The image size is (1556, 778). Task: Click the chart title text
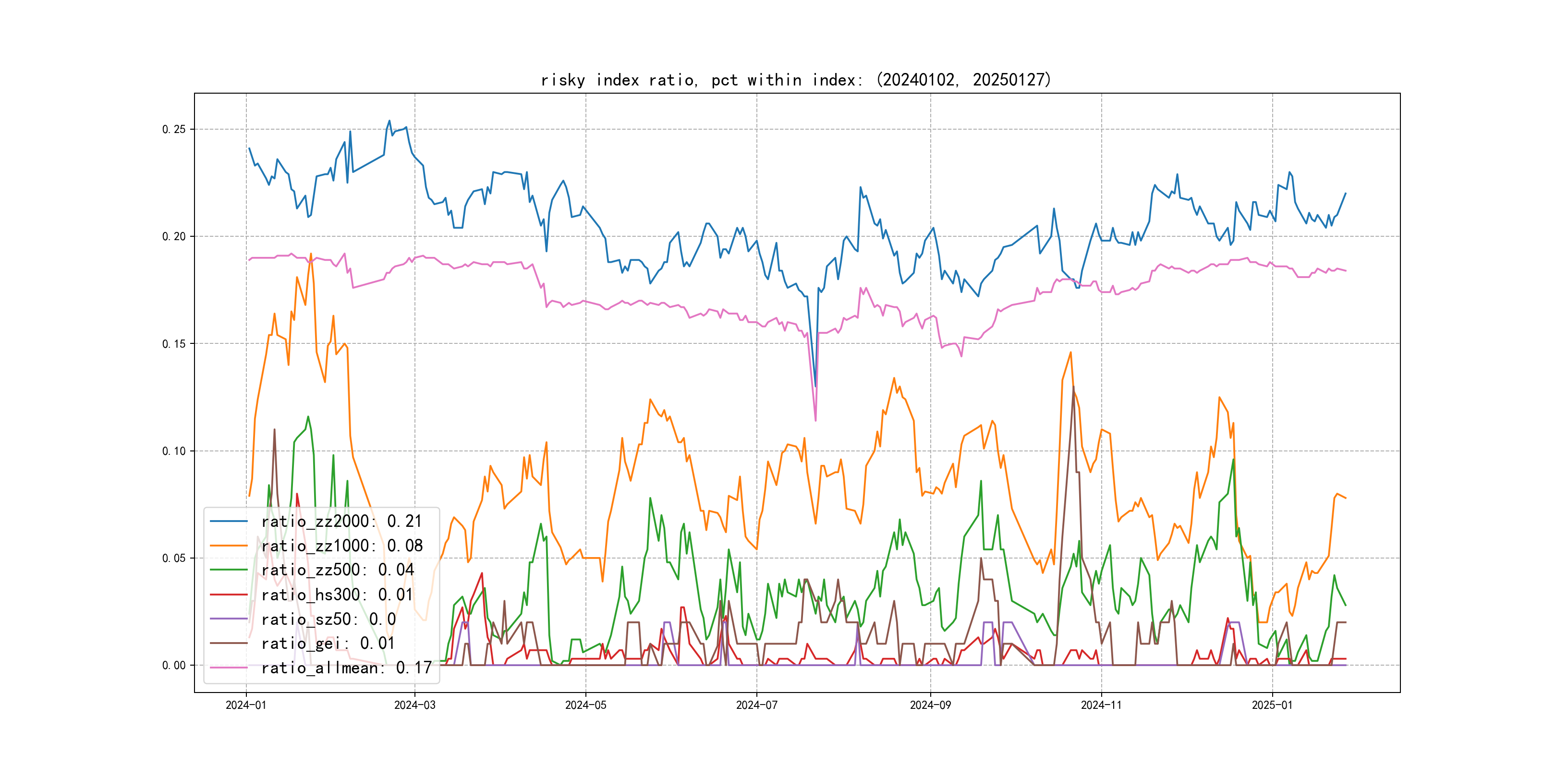pos(796,80)
